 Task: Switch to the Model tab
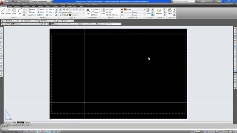point(14,123)
